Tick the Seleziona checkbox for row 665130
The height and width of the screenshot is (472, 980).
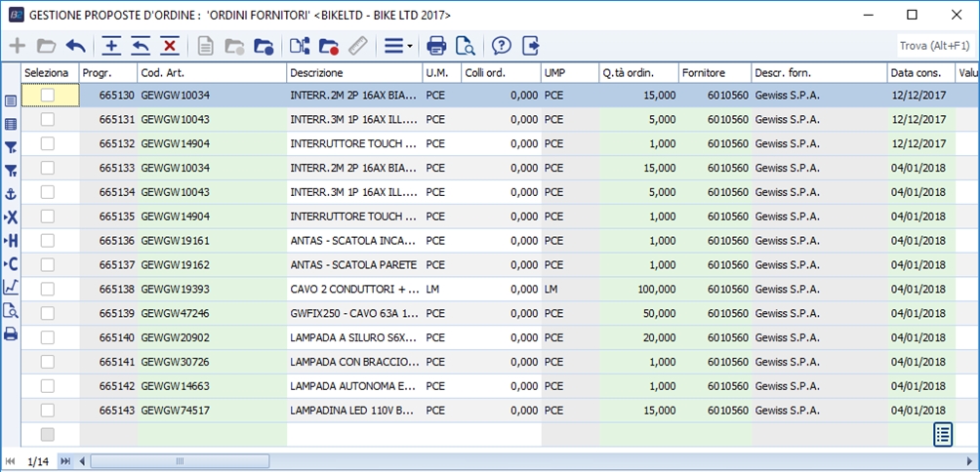[x=47, y=95]
